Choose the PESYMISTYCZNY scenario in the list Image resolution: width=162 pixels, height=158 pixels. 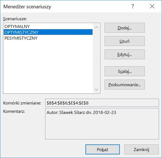(x=48, y=38)
